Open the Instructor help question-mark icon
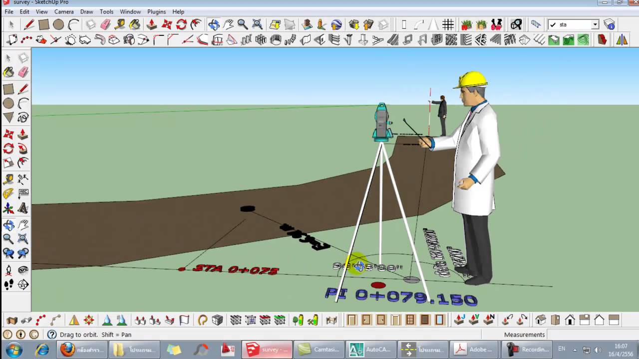This screenshot has height=359, width=639. click(52, 335)
